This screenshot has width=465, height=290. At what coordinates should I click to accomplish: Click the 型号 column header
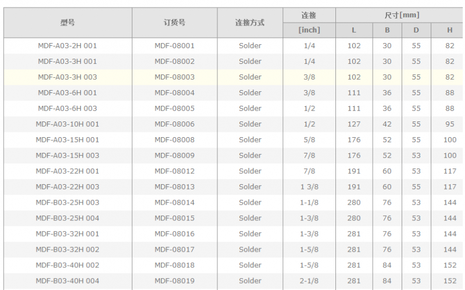(x=67, y=23)
